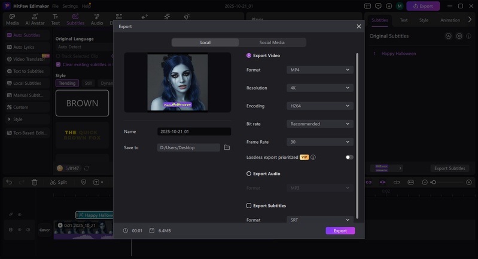The image size is (478, 259).
Task: Select the Export Audio radio button
Action: (x=249, y=174)
